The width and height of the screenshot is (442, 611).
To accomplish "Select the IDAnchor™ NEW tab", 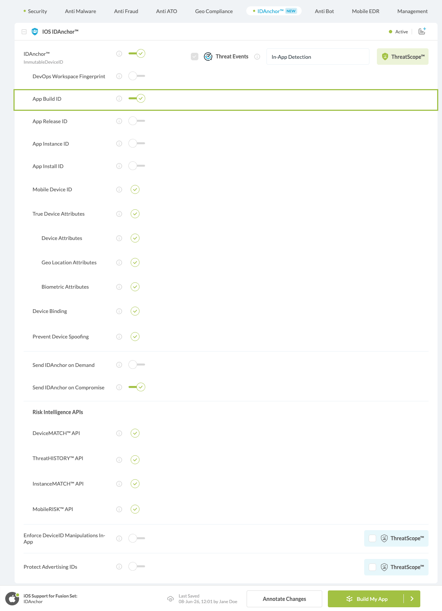I will (x=274, y=11).
